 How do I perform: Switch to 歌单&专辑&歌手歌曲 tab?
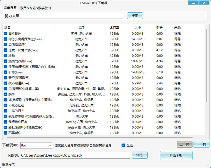(x=36, y=8)
